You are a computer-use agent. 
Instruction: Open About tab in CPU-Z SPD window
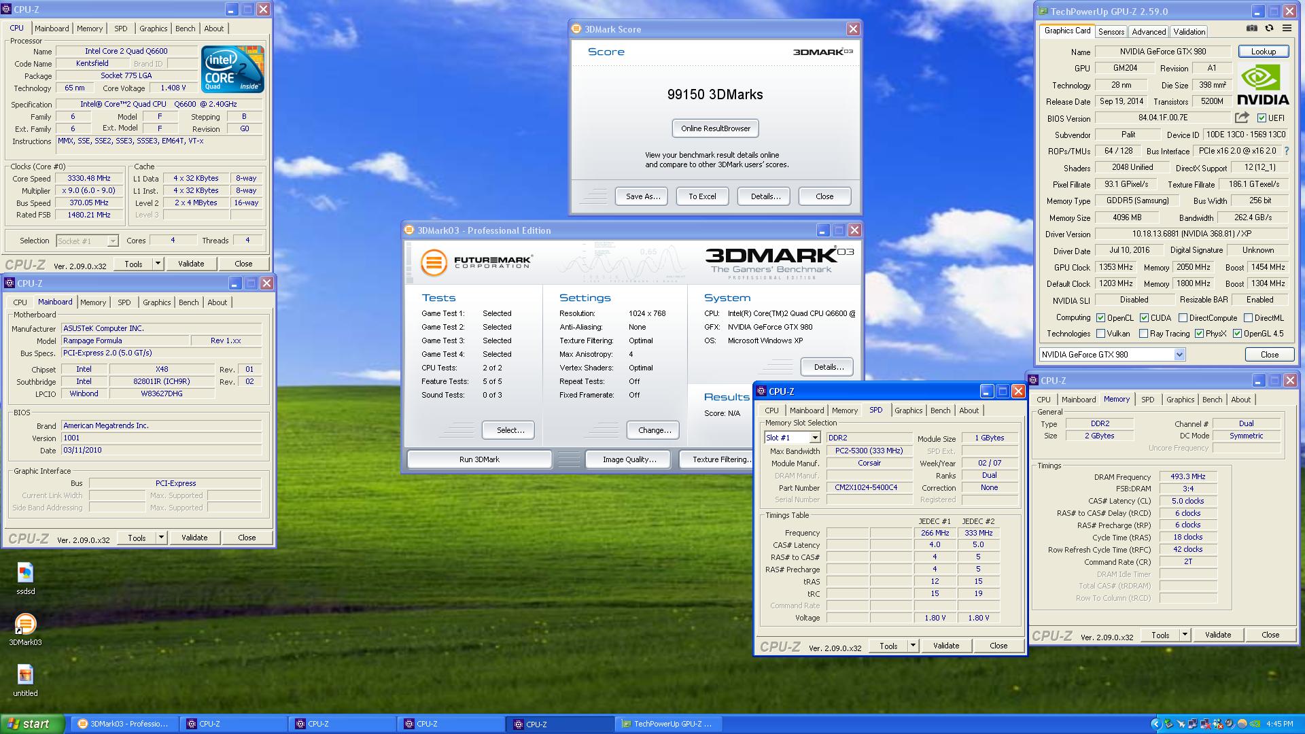coord(969,410)
